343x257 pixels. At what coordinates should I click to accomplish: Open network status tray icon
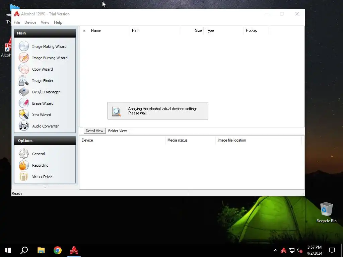click(292, 250)
